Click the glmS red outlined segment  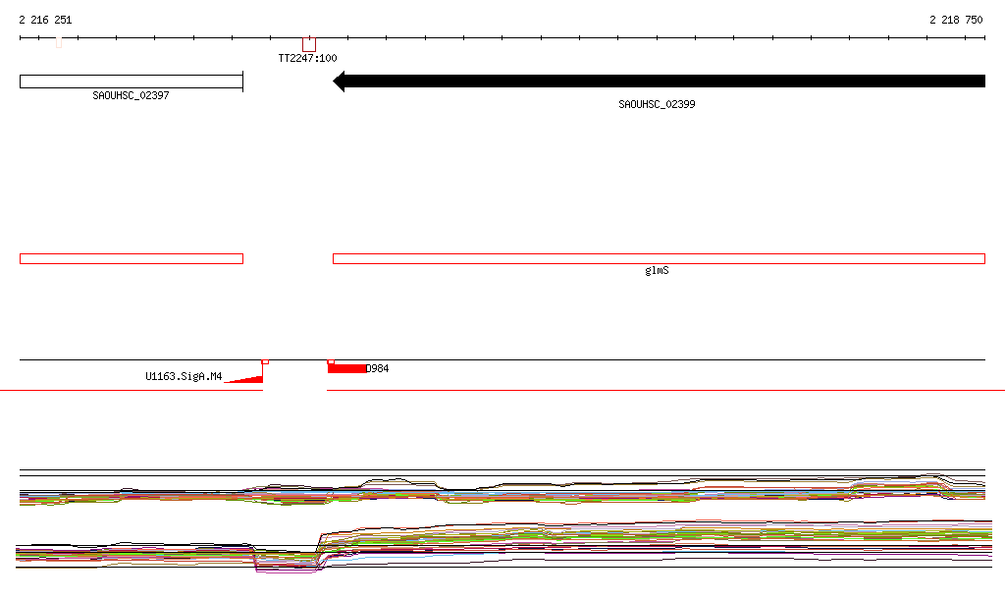[x=659, y=259]
